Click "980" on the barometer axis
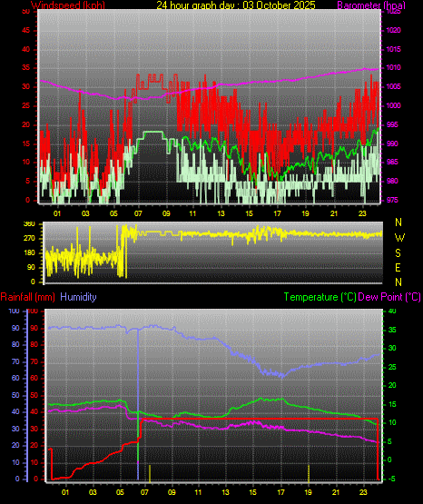This screenshot has width=423, height=504. [392, 181]
